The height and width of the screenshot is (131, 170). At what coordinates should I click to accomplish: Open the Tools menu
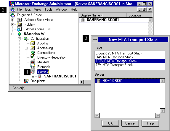click(x=48, y=9)
